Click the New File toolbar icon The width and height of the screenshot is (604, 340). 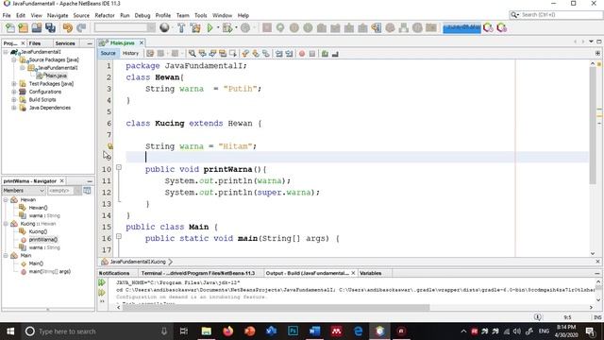click(9, 27)
